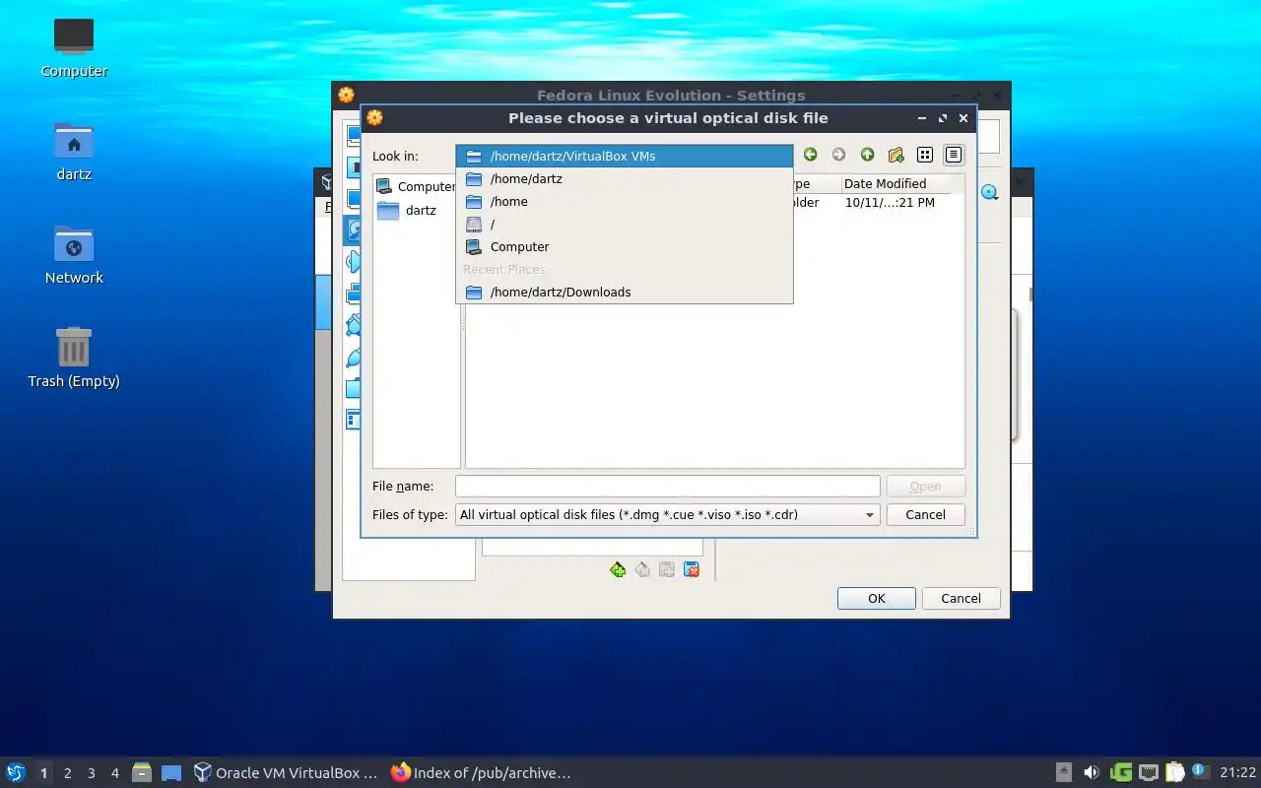Remove storage controller icon in Settings window
Viewport: 1261px width, 788px height.
coord(642,569)
